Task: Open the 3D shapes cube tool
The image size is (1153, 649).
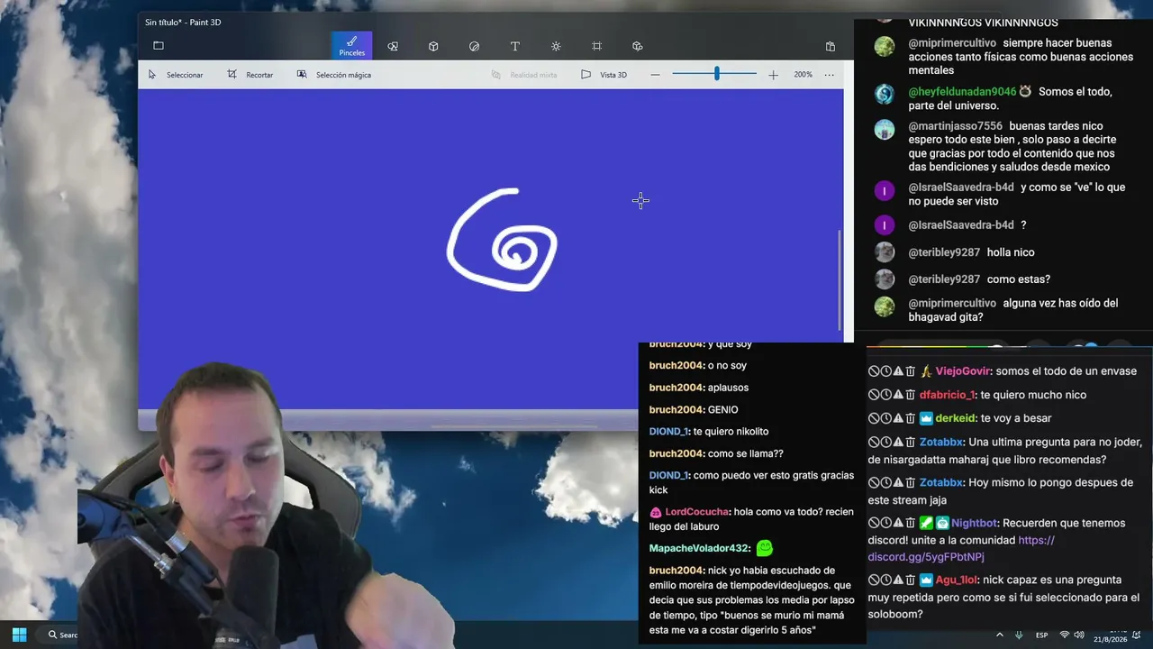Action: tap(433, 46)
